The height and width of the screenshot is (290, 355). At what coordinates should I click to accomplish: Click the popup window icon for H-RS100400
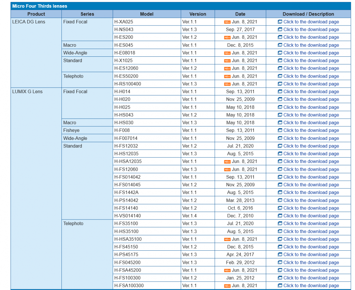click(280, 84)
